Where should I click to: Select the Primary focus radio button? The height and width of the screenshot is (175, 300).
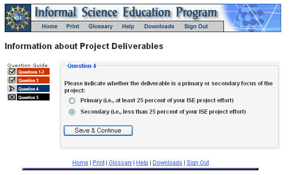(x=72, y=100)
